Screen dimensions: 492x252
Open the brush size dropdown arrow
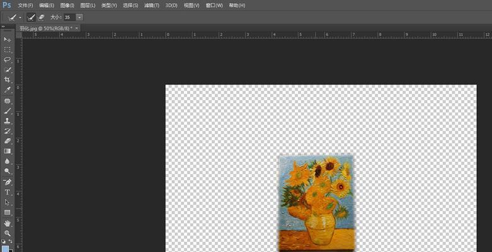80,18
